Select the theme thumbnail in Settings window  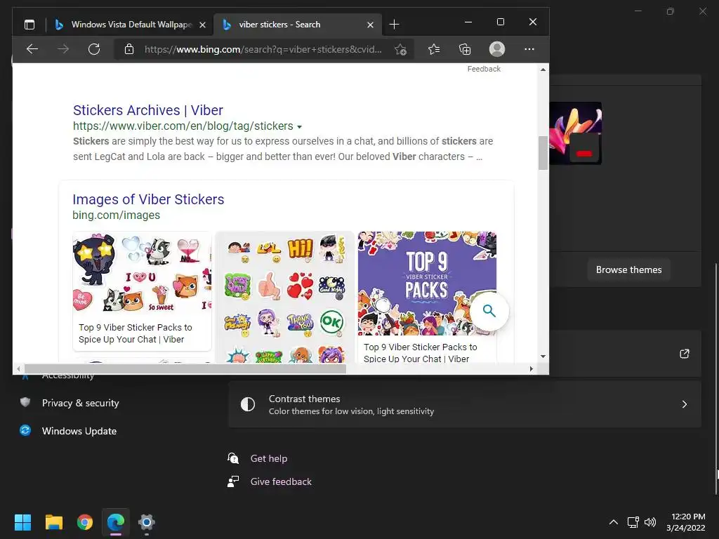pos(576,133)
